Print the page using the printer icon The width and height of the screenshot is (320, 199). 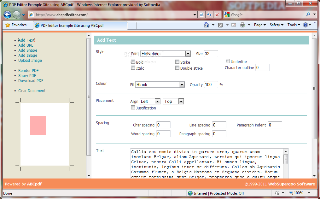(x=242, y=25)
